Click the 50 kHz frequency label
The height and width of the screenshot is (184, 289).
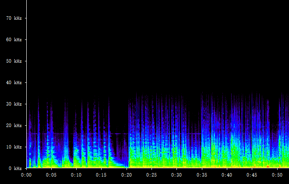pos(14,61)
